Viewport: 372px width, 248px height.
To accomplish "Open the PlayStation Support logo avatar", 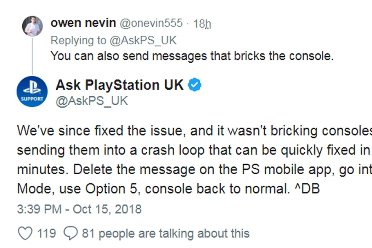I will 32,91.
